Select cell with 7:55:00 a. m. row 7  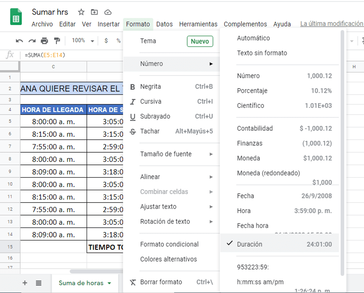(53, 147)
